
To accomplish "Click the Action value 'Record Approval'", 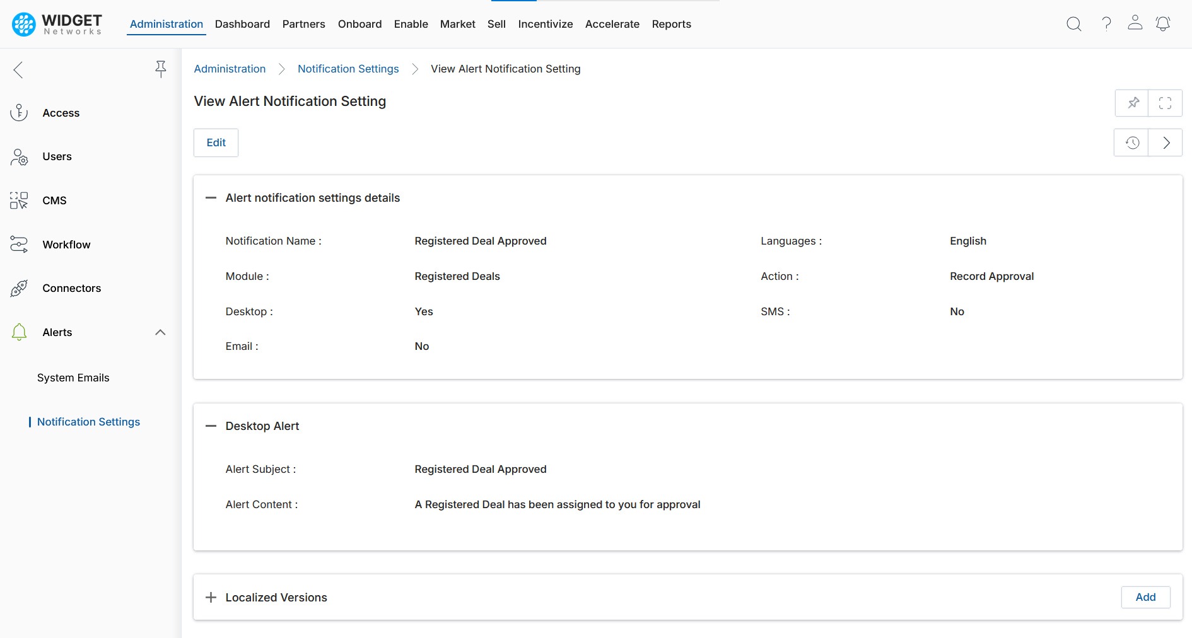I will [x=992, y=276].
